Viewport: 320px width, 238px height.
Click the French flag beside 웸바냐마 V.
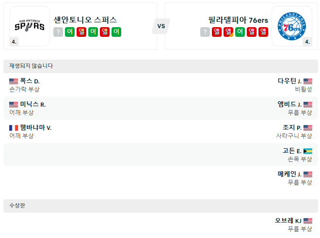pos(14,127)
